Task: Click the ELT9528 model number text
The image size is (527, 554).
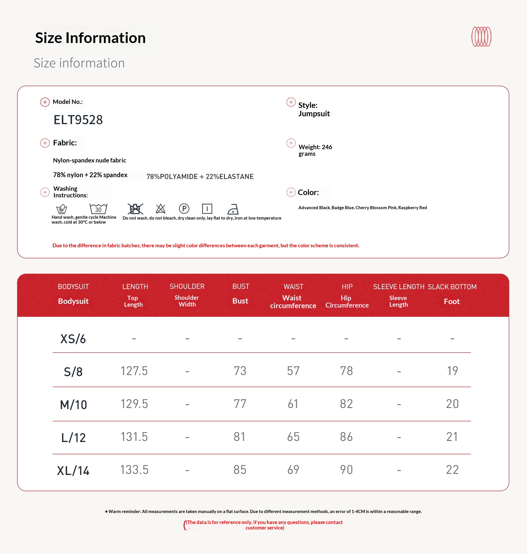Action: tap(78, 120)
